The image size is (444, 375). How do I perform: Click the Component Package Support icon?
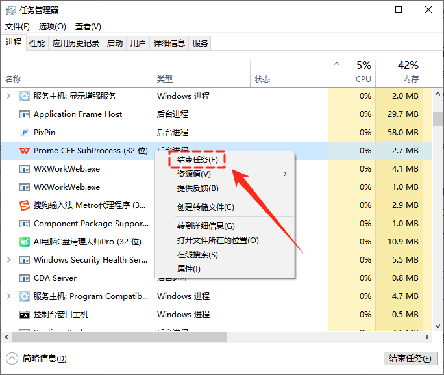tap(25, 224)
